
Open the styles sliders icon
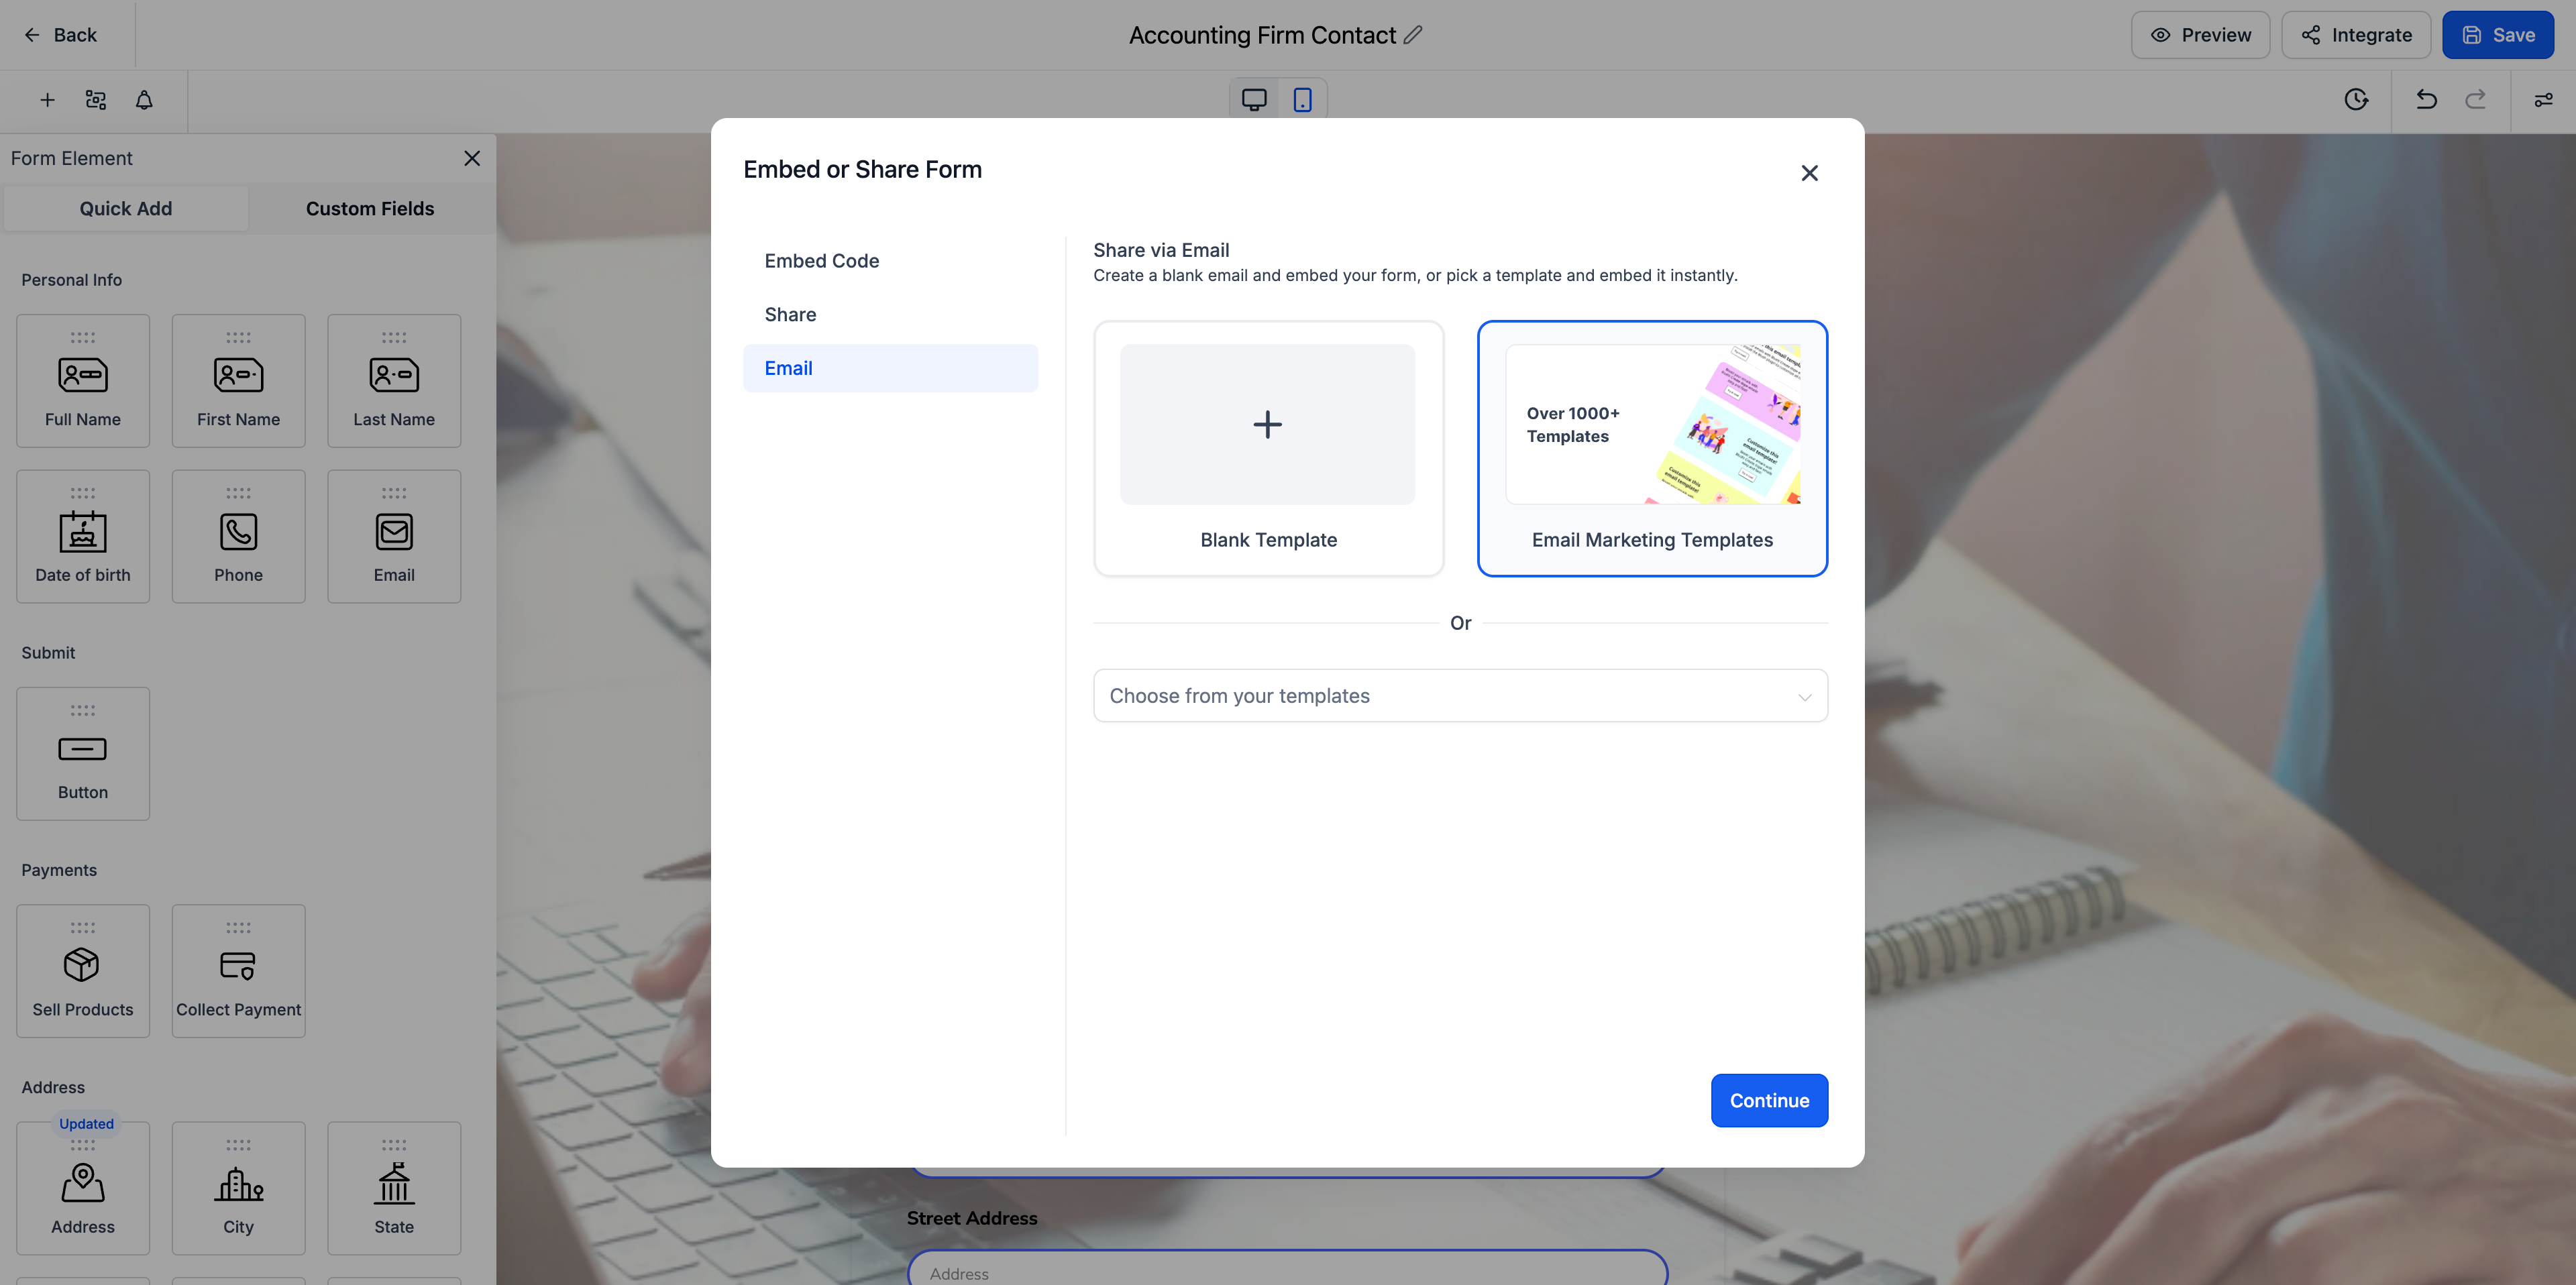coord(2543,99)
